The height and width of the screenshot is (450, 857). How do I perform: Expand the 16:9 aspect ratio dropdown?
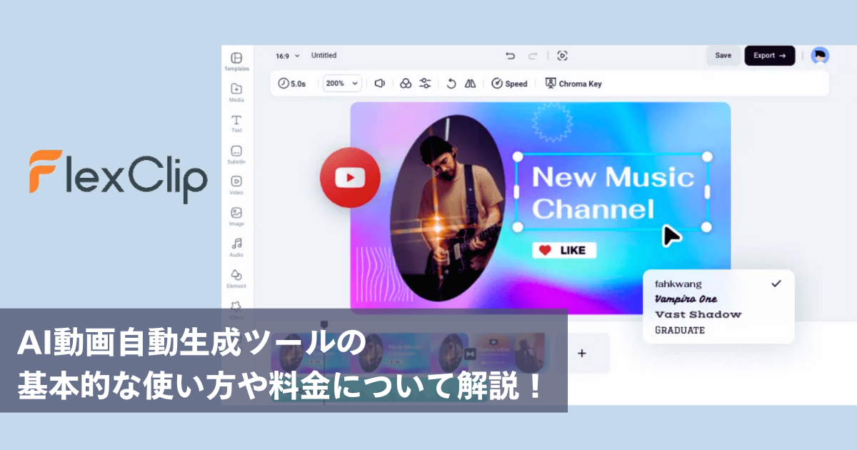288,56
